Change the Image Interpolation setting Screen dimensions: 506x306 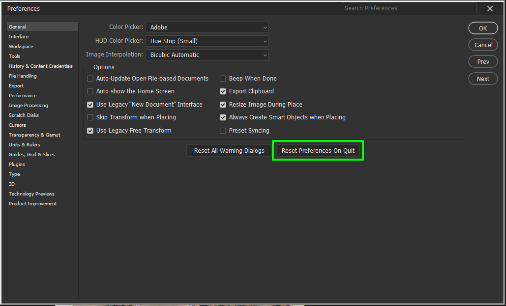coord(207,55)
